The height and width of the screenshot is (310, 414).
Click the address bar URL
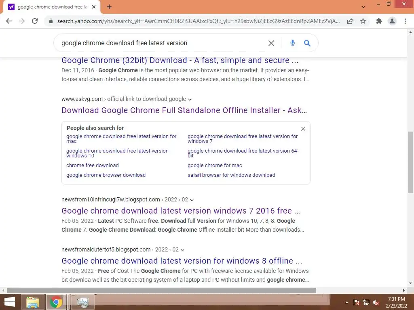pos(198,21)
